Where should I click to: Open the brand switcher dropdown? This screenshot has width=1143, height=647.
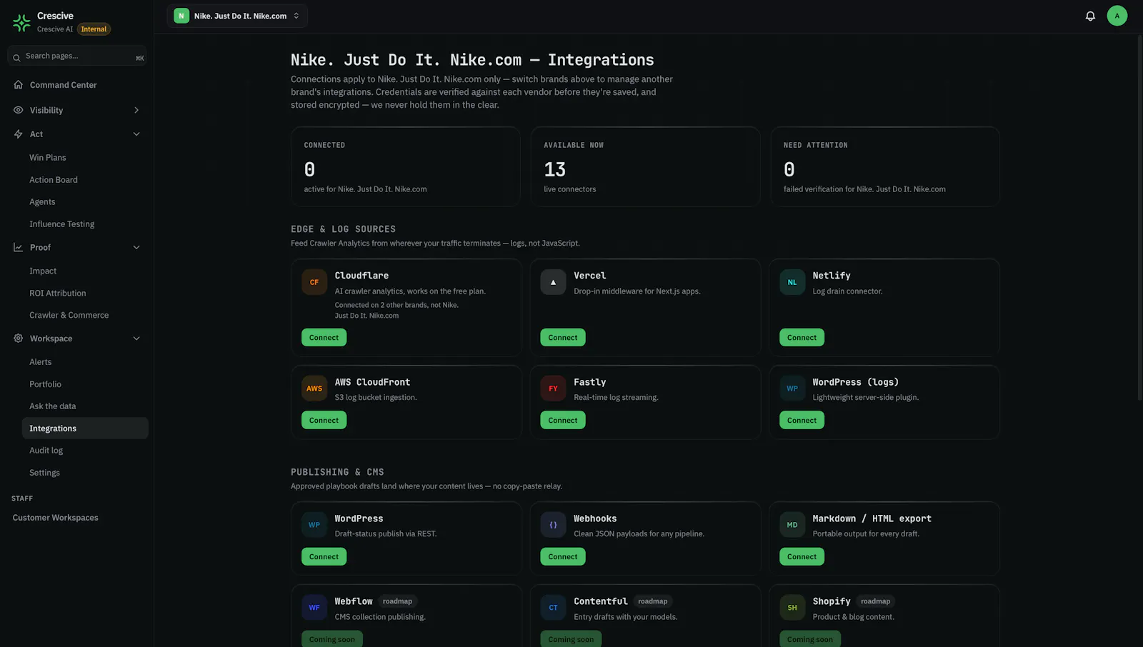pyautogui.click(x=237, y=16)
